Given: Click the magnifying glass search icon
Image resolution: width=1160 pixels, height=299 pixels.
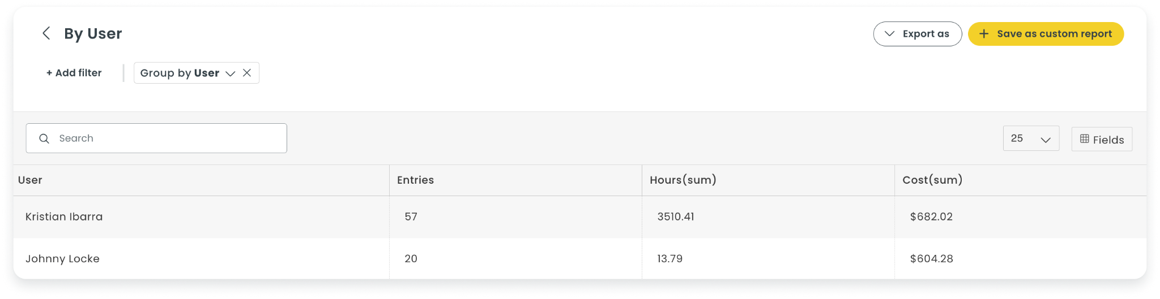Looking at the screenshot, I should coord(44,138).
